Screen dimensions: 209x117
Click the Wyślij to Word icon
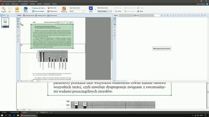[x=91, y=9]
